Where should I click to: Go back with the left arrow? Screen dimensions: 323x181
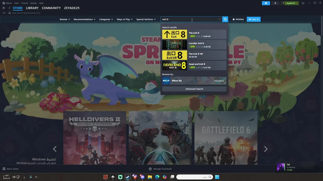(x=4, y=8)
